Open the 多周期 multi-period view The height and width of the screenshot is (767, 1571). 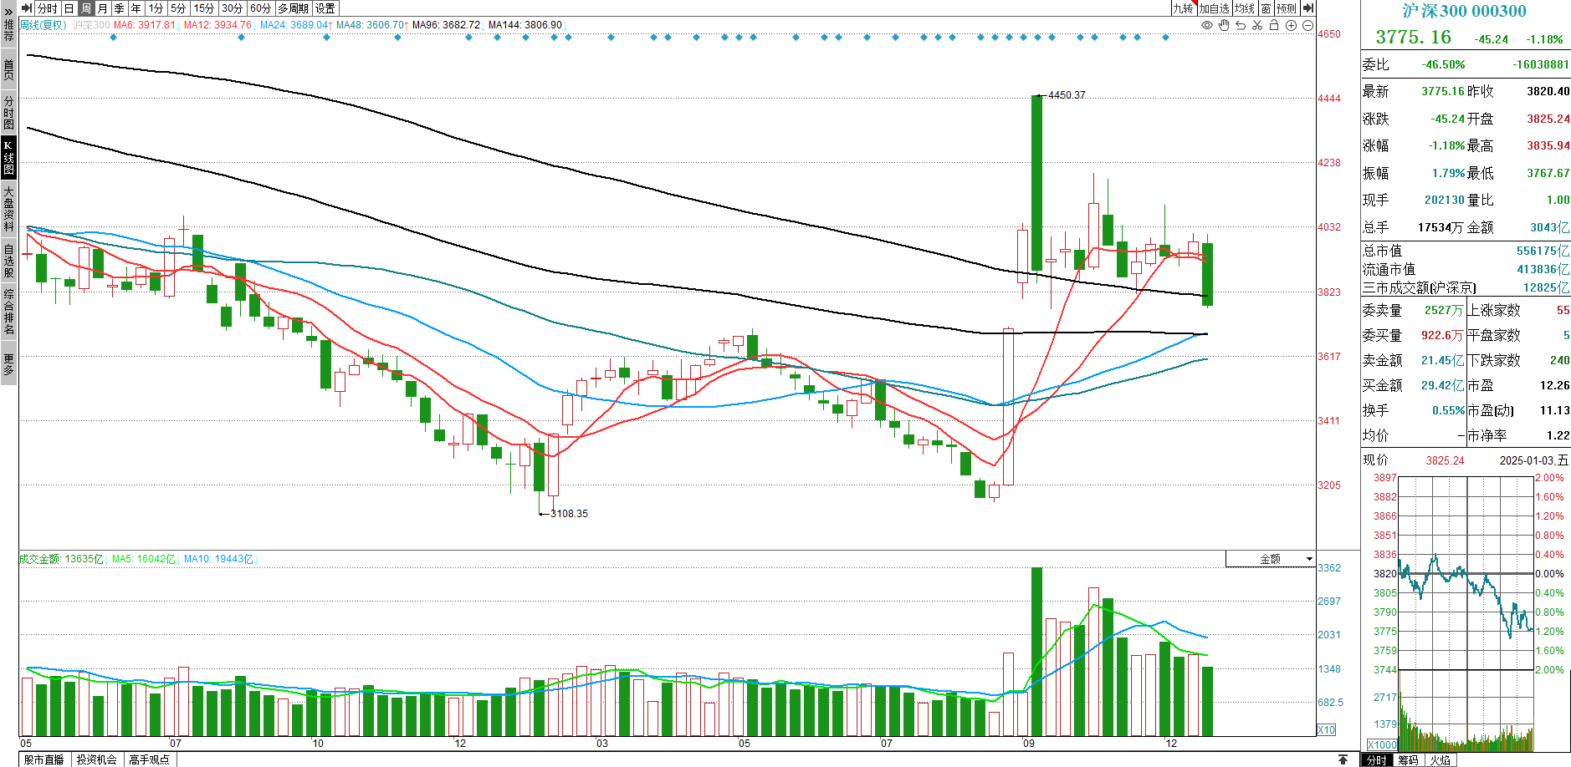tap(294, 8)
